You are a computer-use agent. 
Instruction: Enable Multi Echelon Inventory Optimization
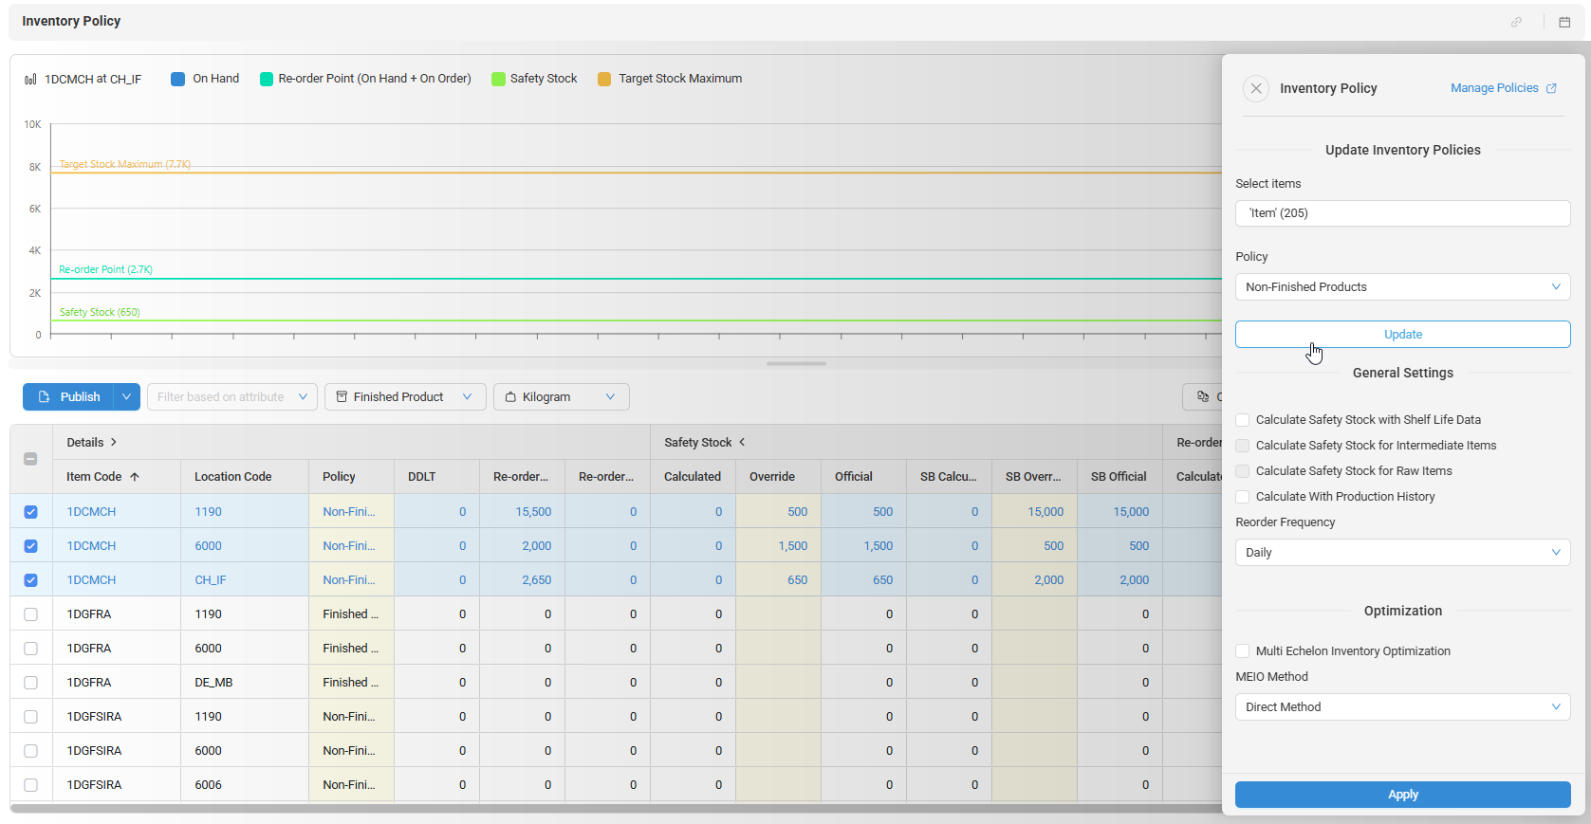pos(1243,651)
